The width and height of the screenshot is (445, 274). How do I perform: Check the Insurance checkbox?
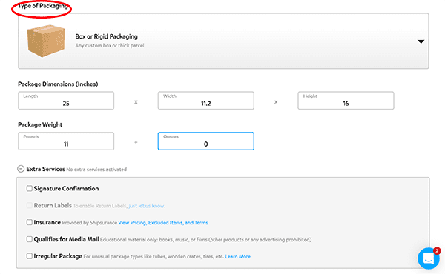coord(29,222)
